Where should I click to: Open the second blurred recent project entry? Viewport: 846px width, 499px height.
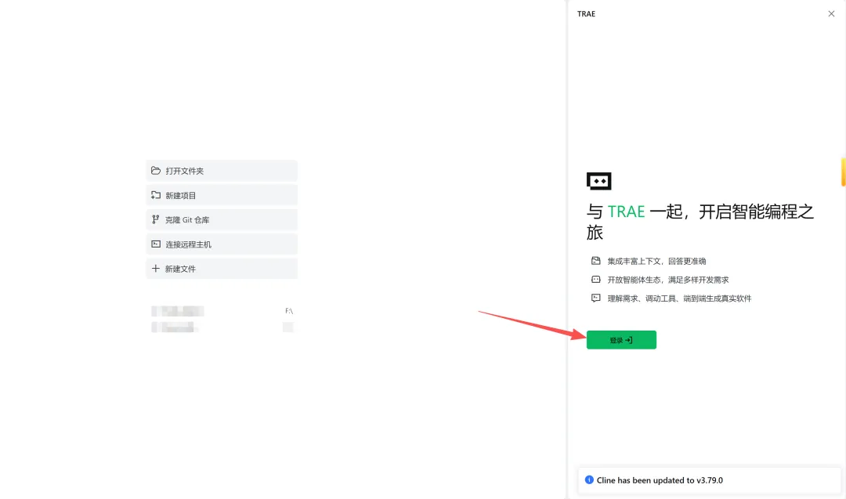click(x=222, y=327)
